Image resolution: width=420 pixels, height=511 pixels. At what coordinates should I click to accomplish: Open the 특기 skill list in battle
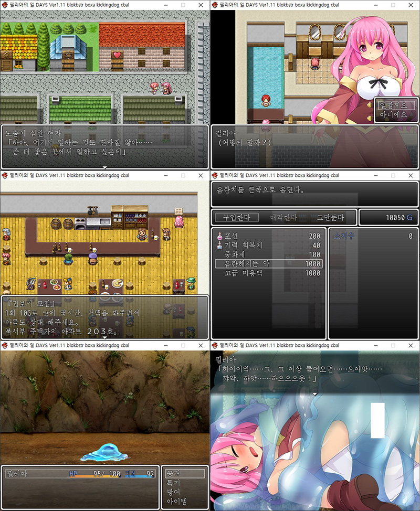tap(173, 483)
